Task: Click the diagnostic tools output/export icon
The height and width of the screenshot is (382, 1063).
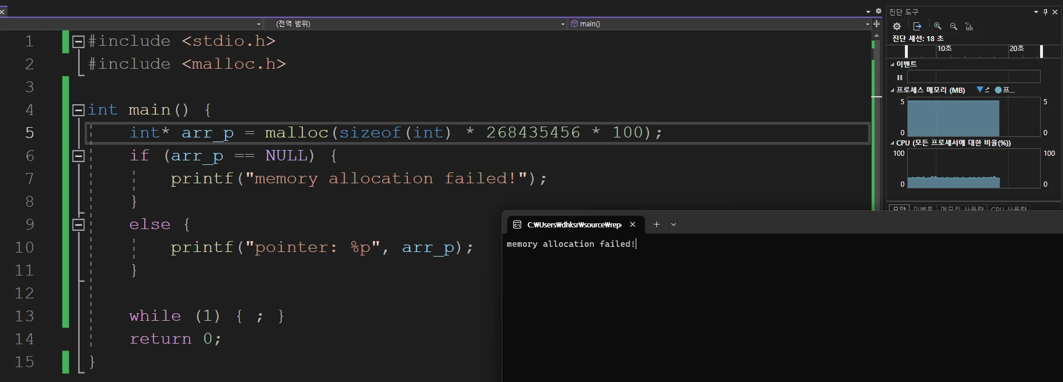Action: click(x=917, y=26)
